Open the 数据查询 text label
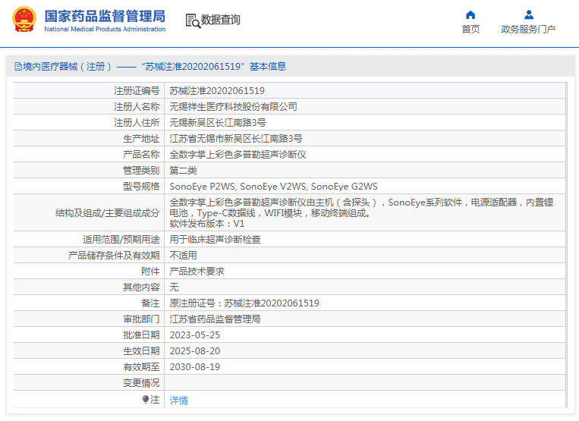 click(x=221, y=20)
